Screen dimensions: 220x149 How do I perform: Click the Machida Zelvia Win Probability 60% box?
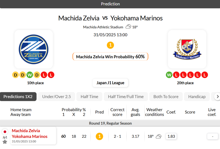110,56
